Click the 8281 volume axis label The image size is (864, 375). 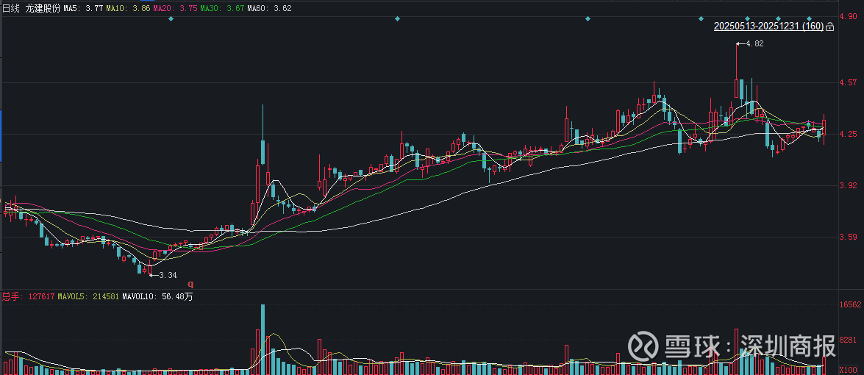(x=848, y=340)
